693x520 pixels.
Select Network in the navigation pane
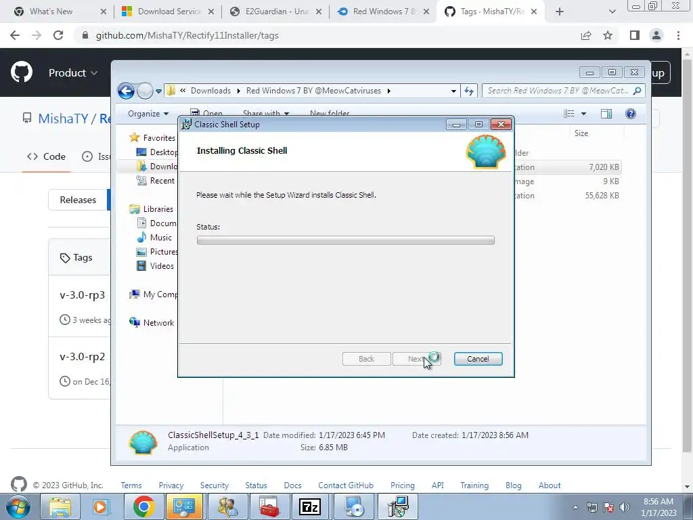(152, 323)
